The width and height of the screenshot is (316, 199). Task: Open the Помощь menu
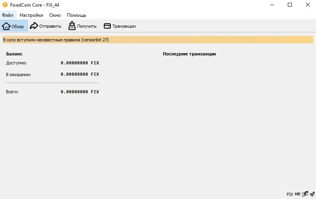tap(77, 15)
